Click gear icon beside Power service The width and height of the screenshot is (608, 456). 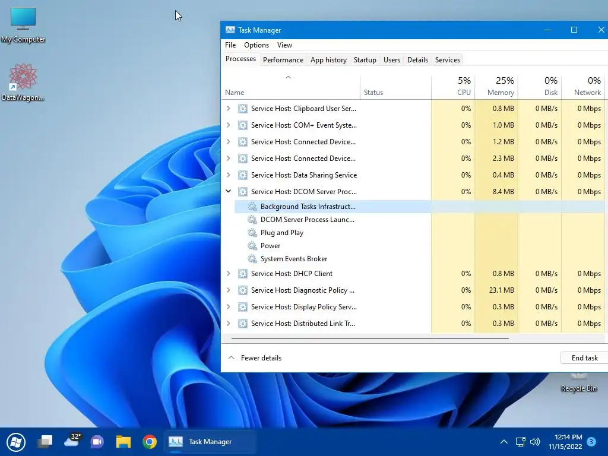point(252,246)
